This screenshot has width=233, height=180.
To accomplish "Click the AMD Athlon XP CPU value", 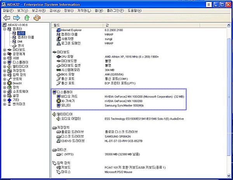I will point(132,57).
